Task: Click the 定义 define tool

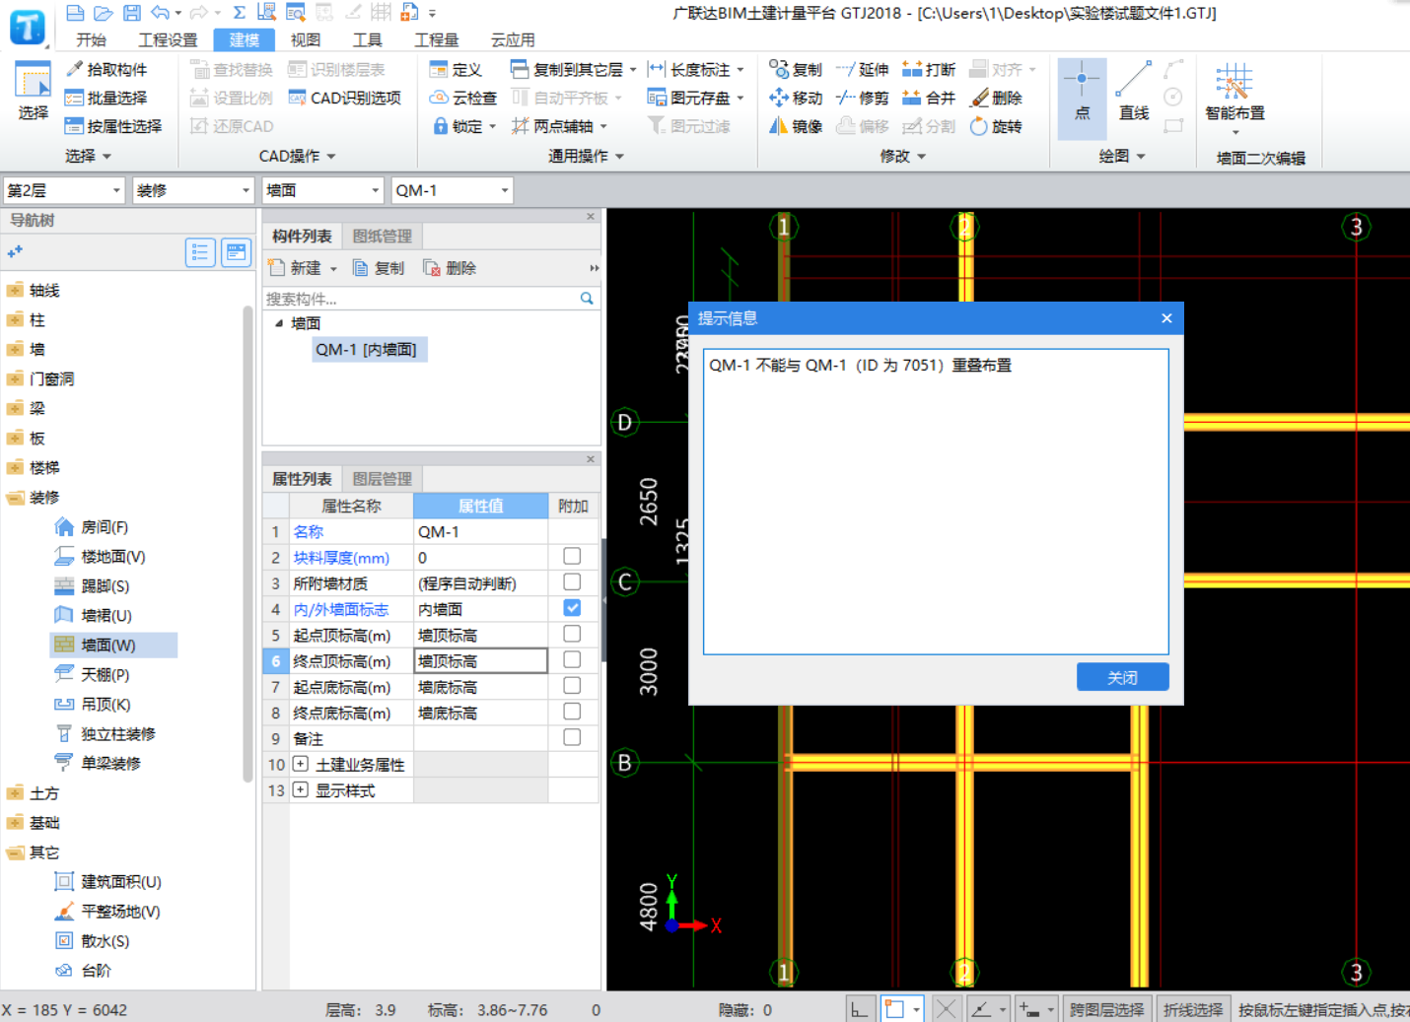Action: [x=456, y=69]
